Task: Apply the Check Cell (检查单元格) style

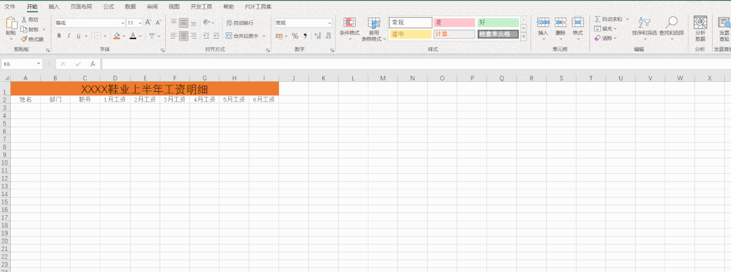Action: coord(498,34)
